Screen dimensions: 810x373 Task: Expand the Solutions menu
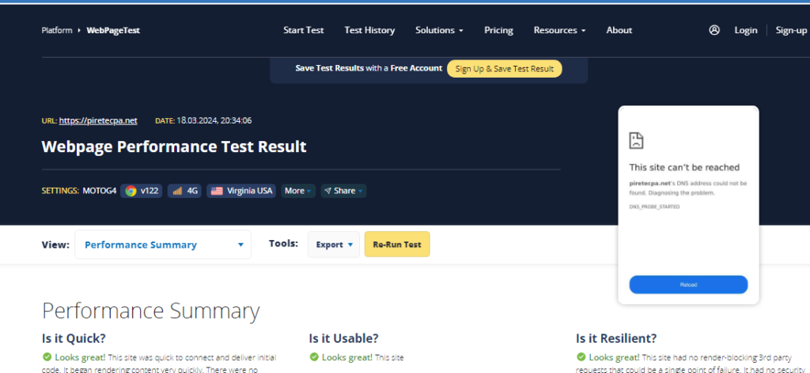pos(439,30)
